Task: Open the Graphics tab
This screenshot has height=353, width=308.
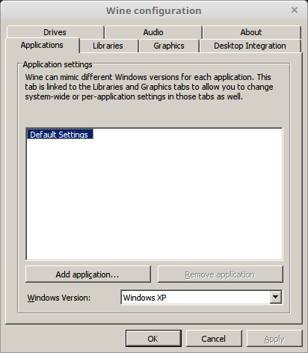Action: (x=169, y=46)
